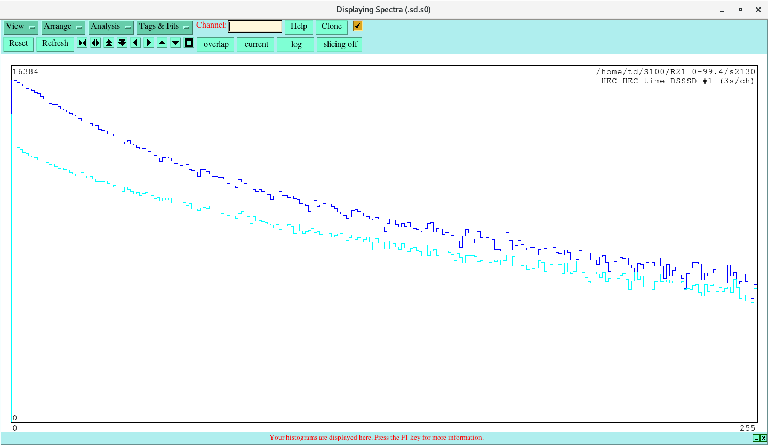Viewport: 768px width, 445px height.
Task: Toggle log scale display
Action: [295, 44]
